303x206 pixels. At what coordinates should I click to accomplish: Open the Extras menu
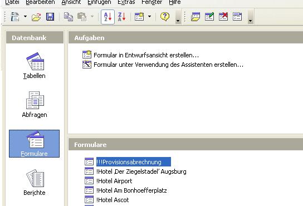pos(126,2)
